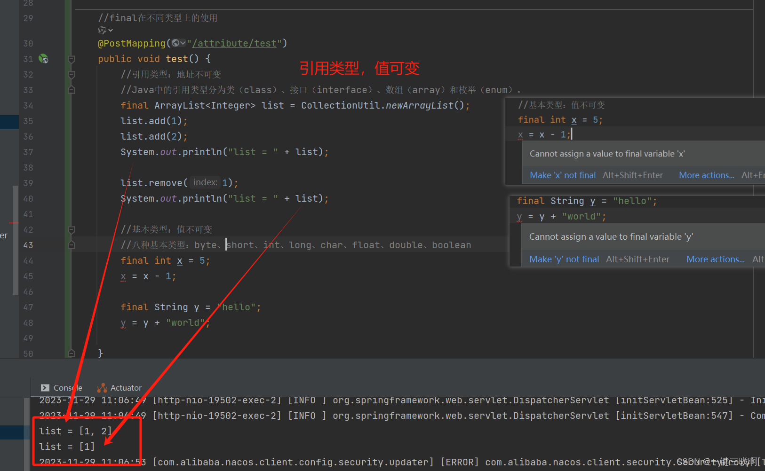Click the lock-style gutter icon at line 33
This screenshot has width=765, height=471.
coord(71,89)
